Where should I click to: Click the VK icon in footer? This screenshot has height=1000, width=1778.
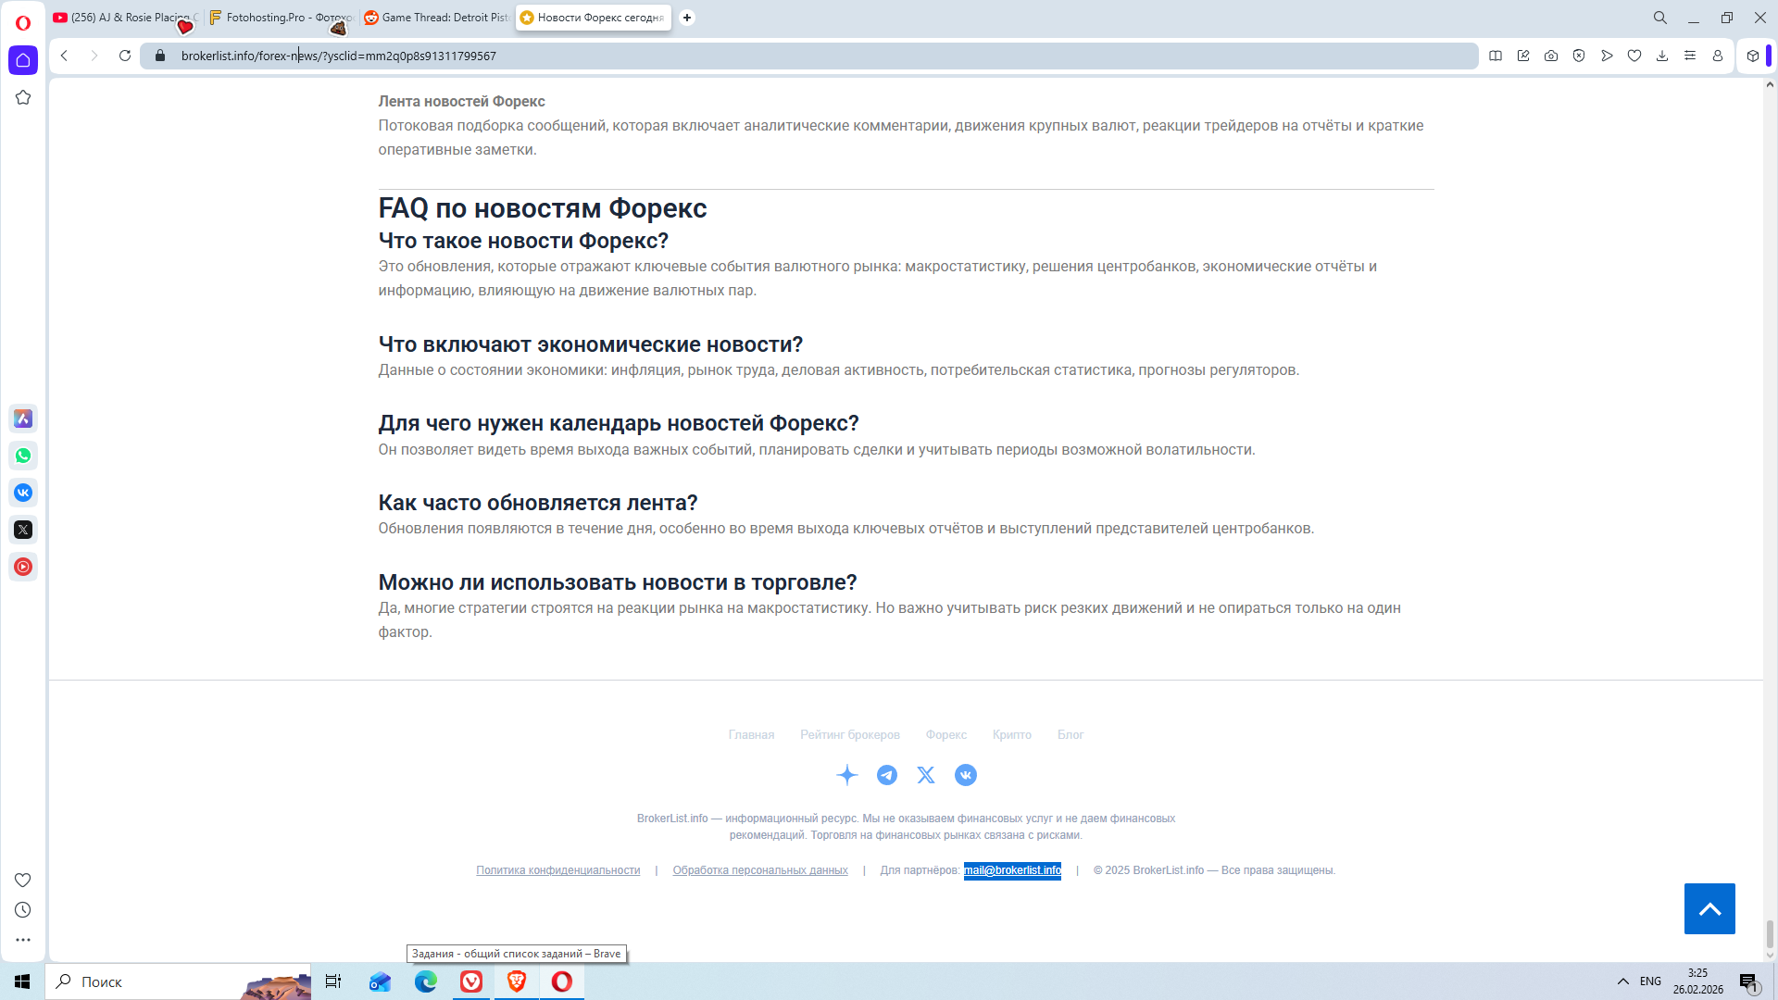966,775
